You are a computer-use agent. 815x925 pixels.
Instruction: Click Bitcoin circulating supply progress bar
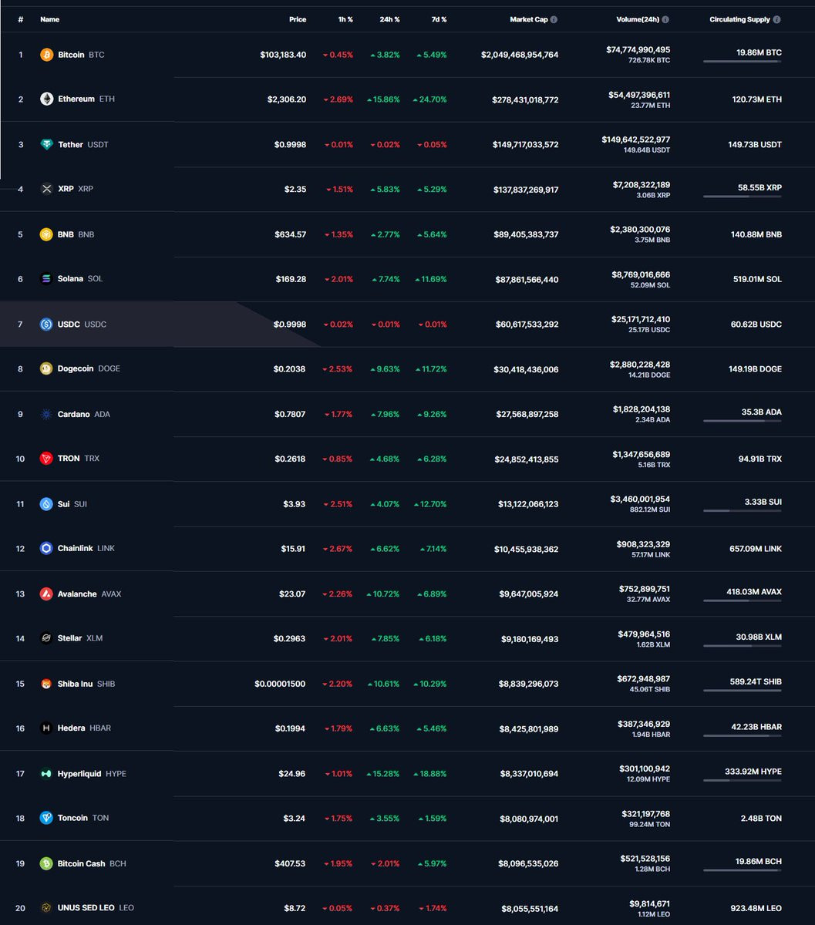(x=742, y=62)
